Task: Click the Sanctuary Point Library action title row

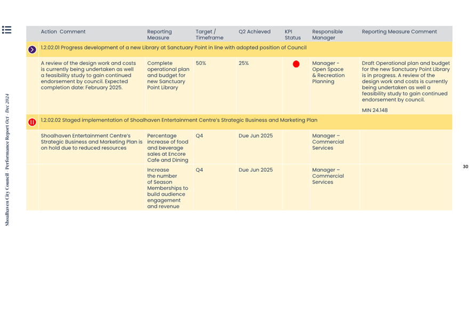Action: (173, 48)
